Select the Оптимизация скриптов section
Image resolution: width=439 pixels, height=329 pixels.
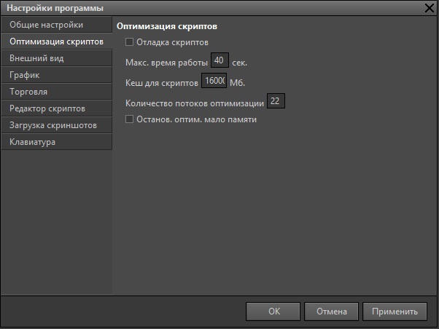(x=56, y=42)
